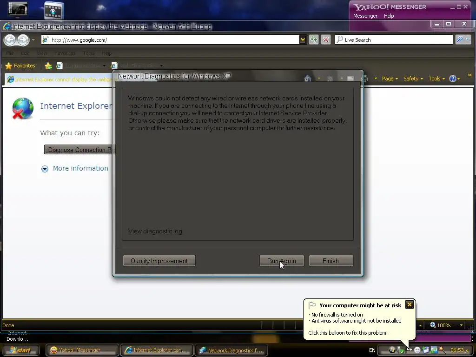The width and height of the screenshot is (476, 357).
Task: Click the Add to Favorites Bar icon
Action: tap(48, 66)
